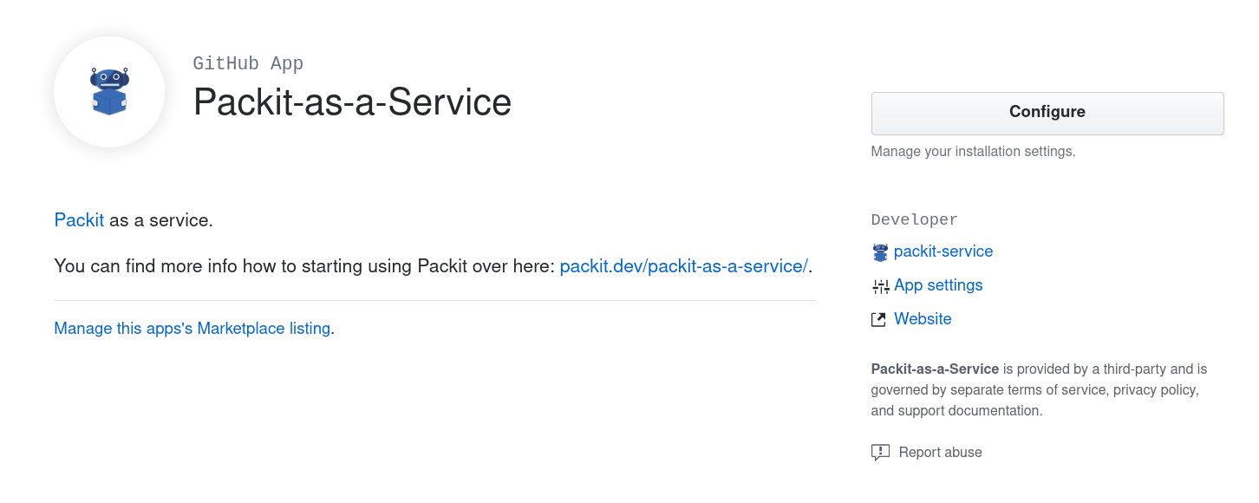Click the 'You can find more info' sentence

pyautogui.click(x=303, y=266)
